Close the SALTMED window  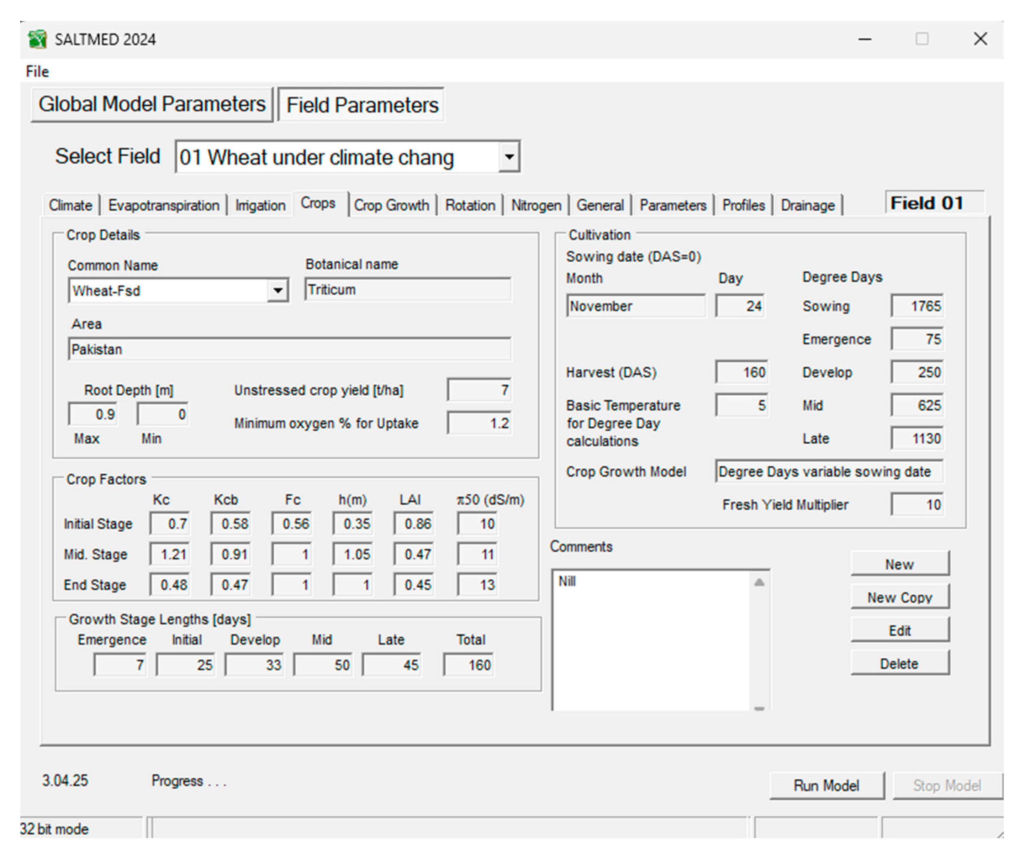point(980,39)
